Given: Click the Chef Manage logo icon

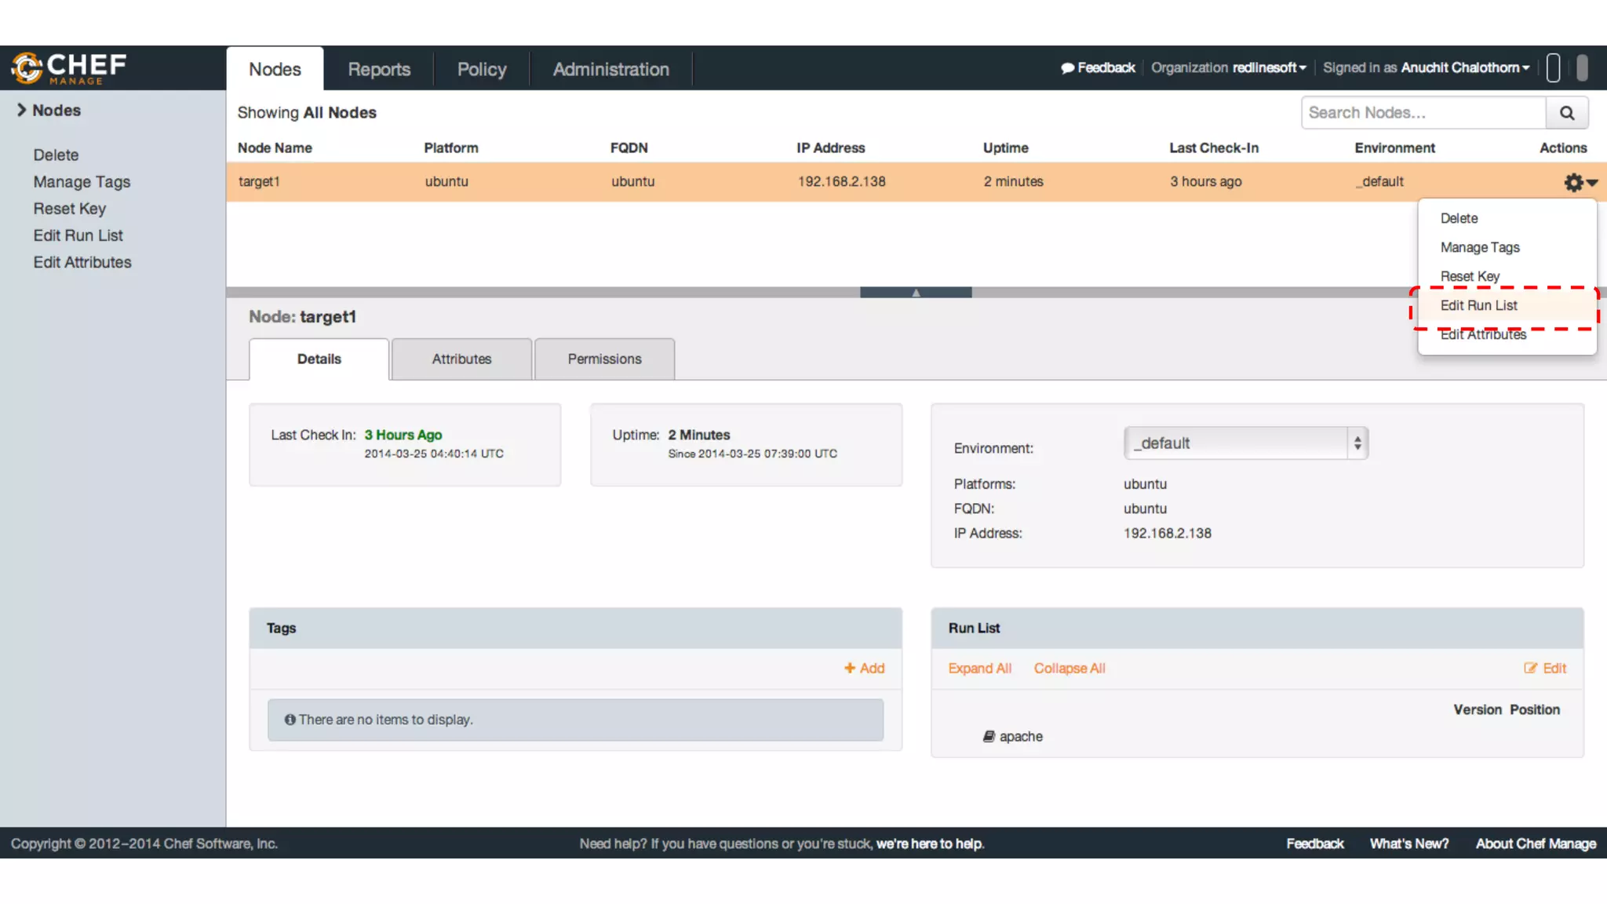Looking at the screenshot, I should (27, 67).
